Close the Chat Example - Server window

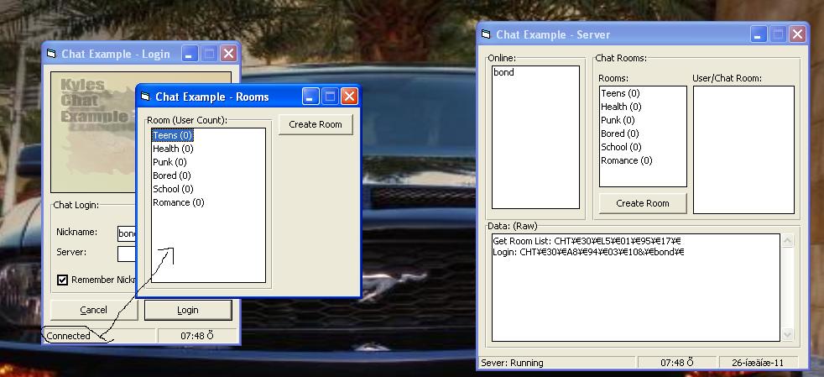coord(798,34)
